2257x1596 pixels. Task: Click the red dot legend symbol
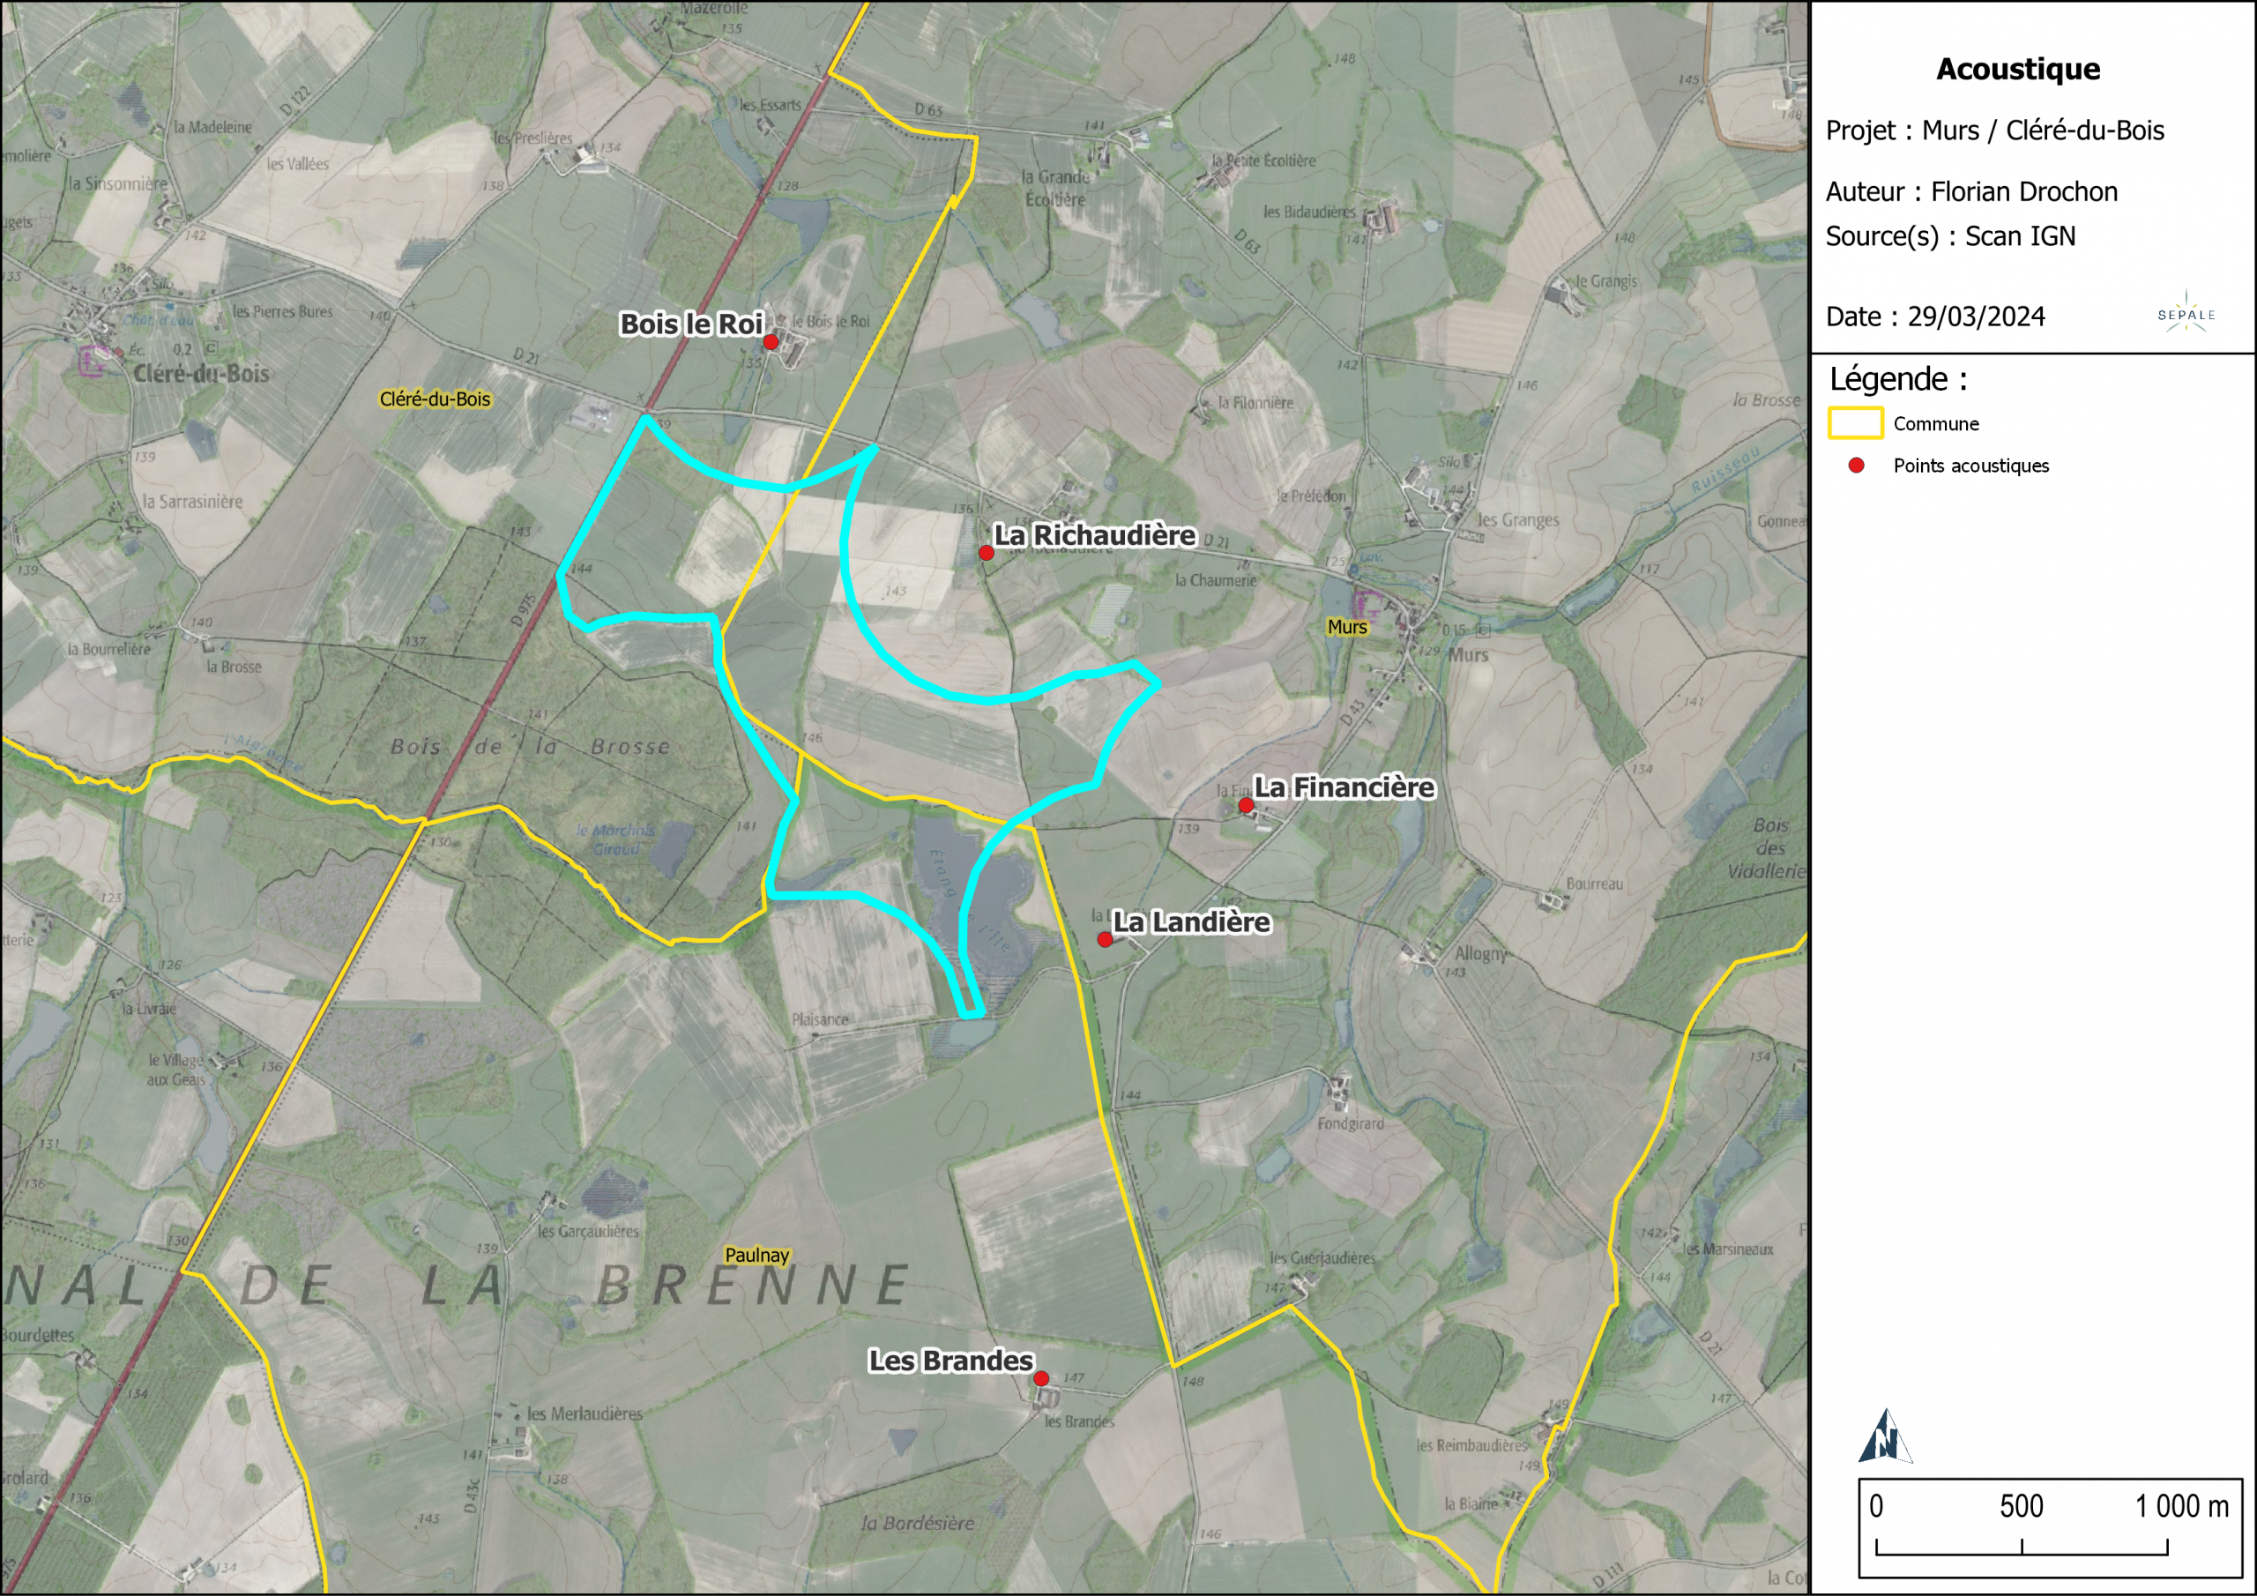click(1856, 465)
